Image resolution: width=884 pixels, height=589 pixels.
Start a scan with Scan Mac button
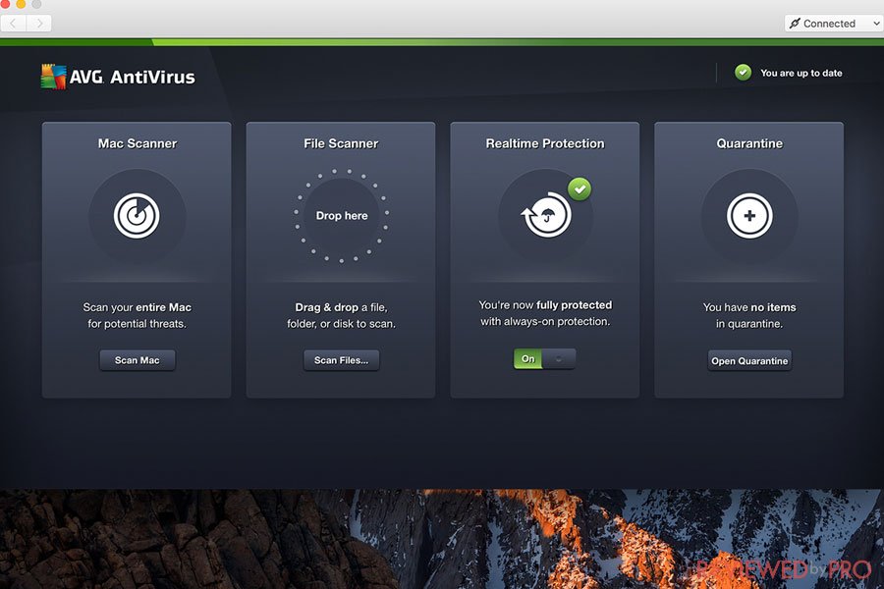[x=137, y=360]
